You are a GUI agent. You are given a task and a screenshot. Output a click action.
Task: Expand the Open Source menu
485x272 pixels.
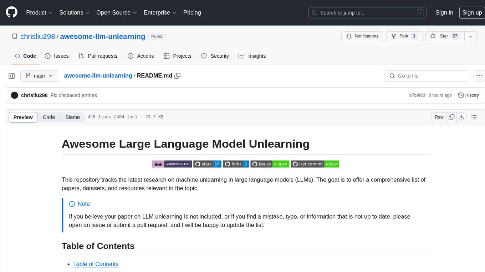117,12
